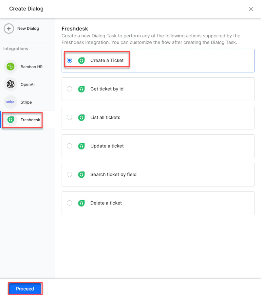Select the Update a ticket radio button

tap(69, 146)
